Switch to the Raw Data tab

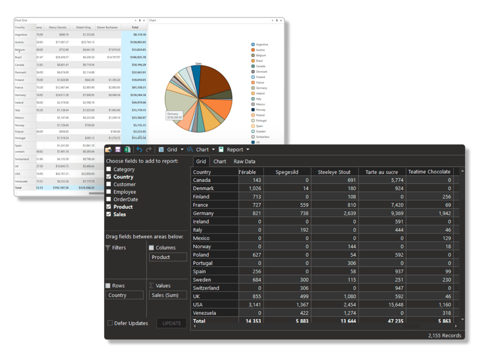pos(244,162)
